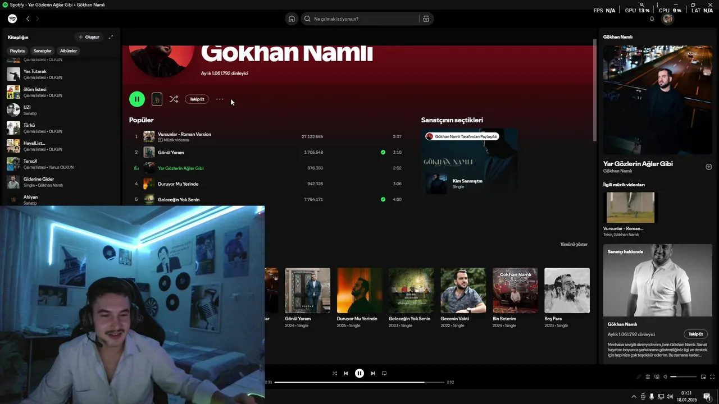This screenshot has height=404, width=719.
Task: Follow the artist with the Takip Et button
Action: click(x=197, y=99)
